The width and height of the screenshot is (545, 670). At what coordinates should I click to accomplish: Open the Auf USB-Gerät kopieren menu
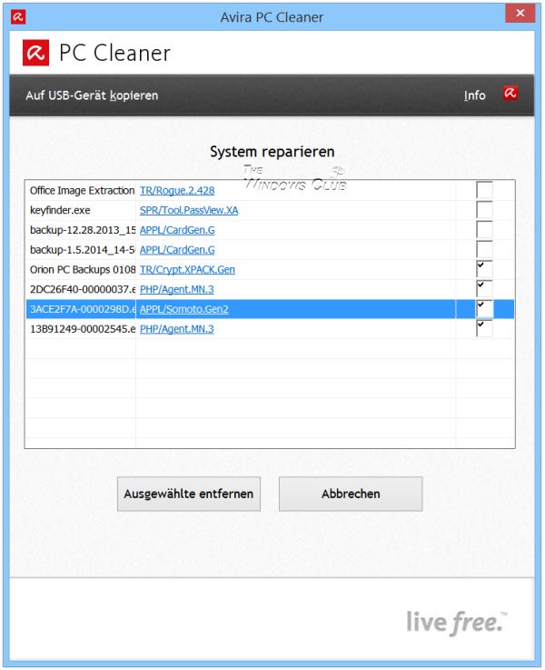click(x=92, y=95)
